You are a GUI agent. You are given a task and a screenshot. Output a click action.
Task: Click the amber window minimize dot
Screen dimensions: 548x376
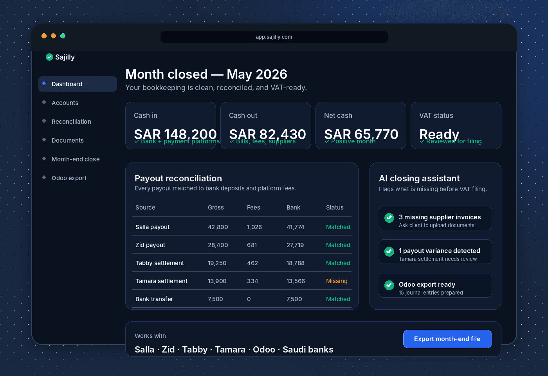pos(53,36)
